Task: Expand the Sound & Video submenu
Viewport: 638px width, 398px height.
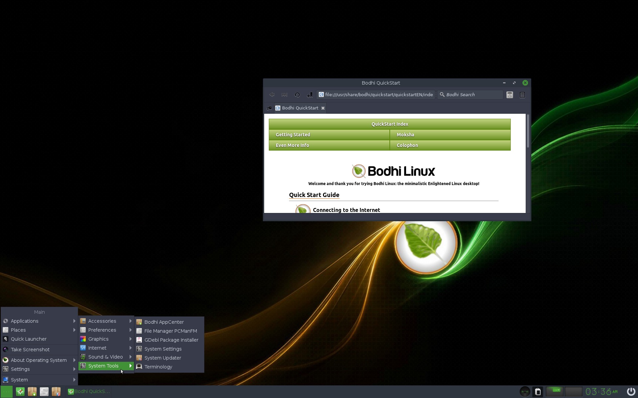Action: coord(106,357)
